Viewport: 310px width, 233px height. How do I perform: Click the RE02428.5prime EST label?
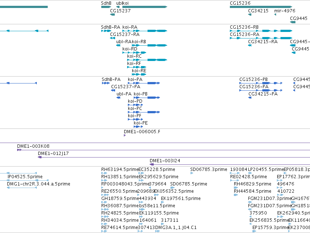pyautogui.click(x=248, y=177)
